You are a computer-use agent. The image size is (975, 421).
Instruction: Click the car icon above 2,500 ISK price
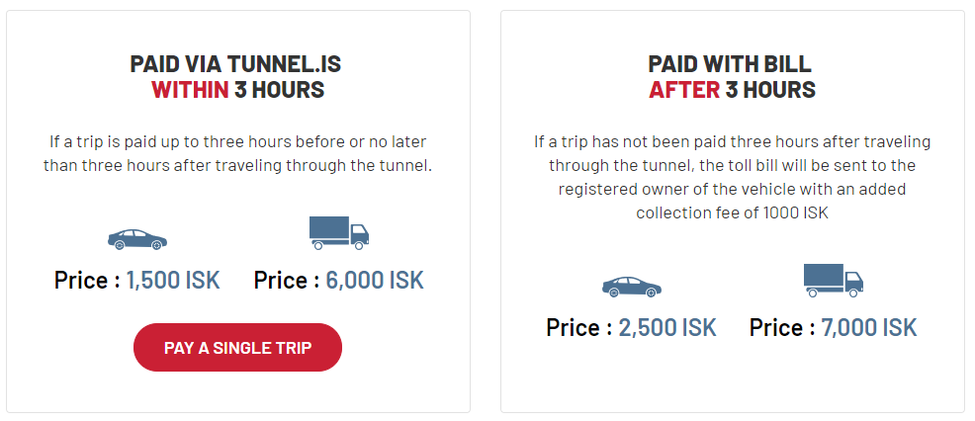tap(631, 287)
